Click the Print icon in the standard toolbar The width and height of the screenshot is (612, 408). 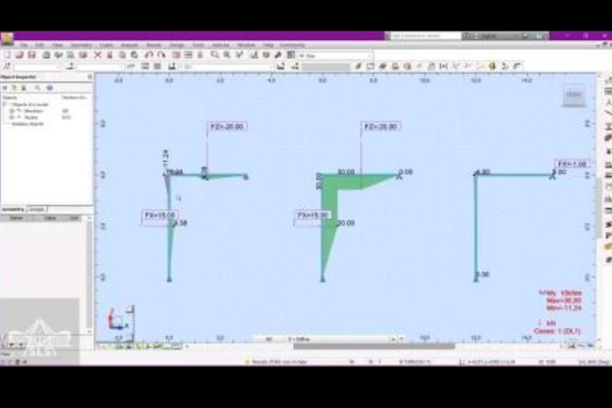[47, 55]
